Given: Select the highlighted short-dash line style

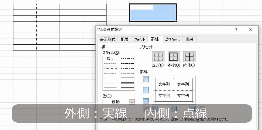Looking at the screenshot, I should (x=110, y=68).
